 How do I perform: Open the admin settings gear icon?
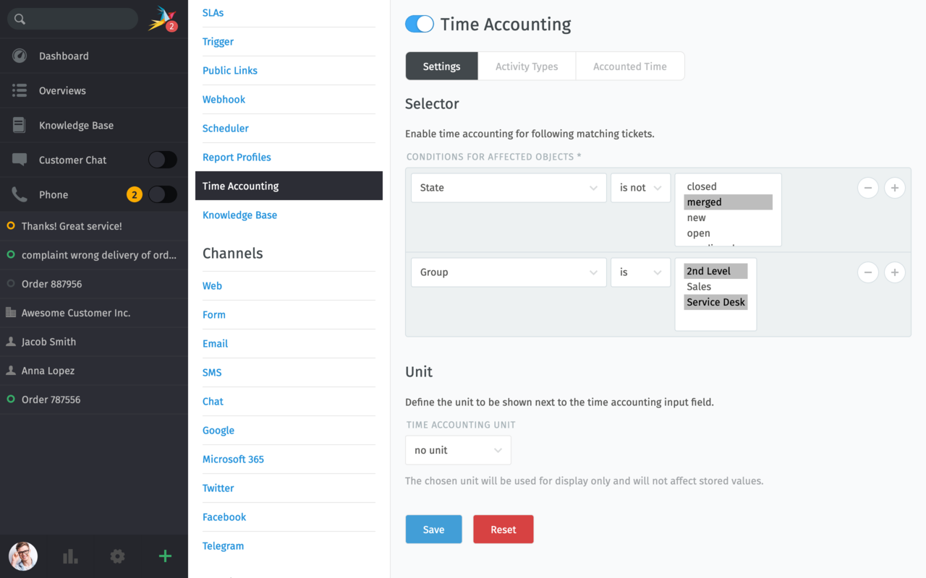(x=117, y=556)
